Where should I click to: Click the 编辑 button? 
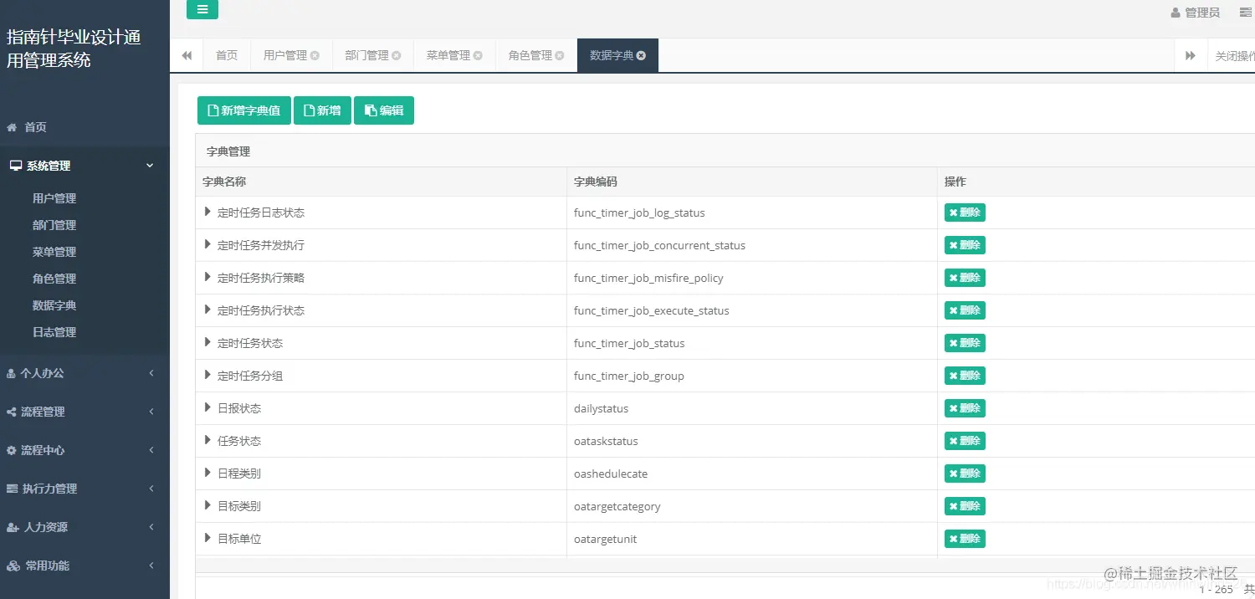384,110
